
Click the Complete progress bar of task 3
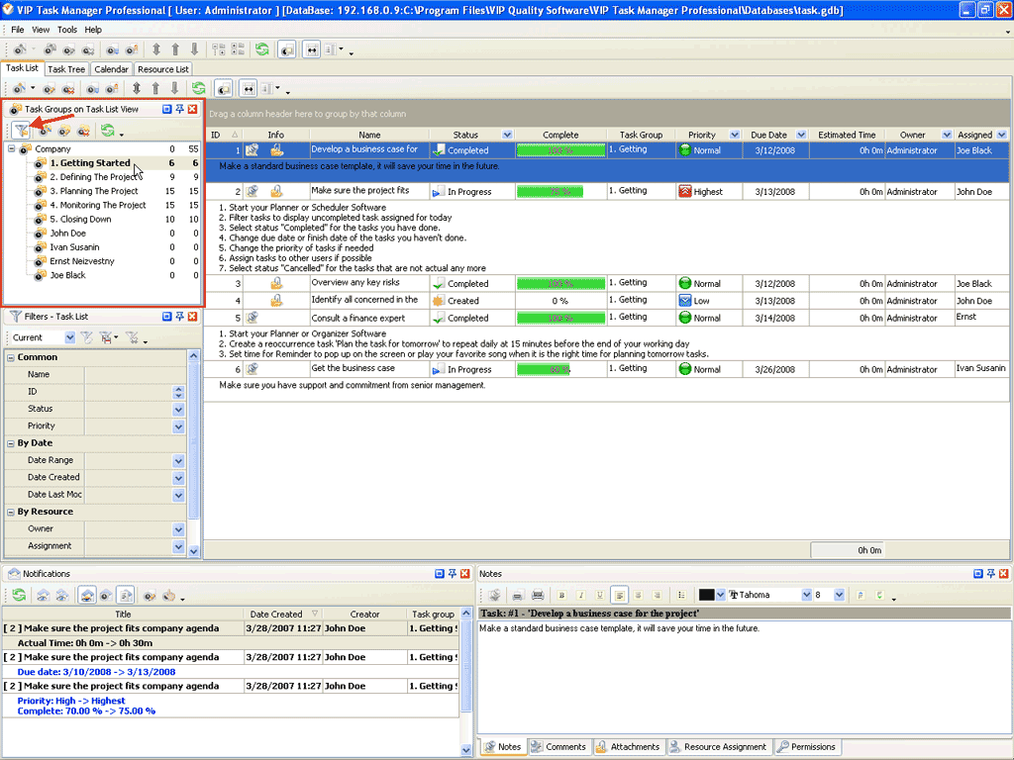560,284
